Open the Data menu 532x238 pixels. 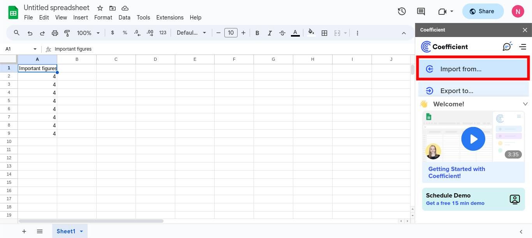click(124, 18)
